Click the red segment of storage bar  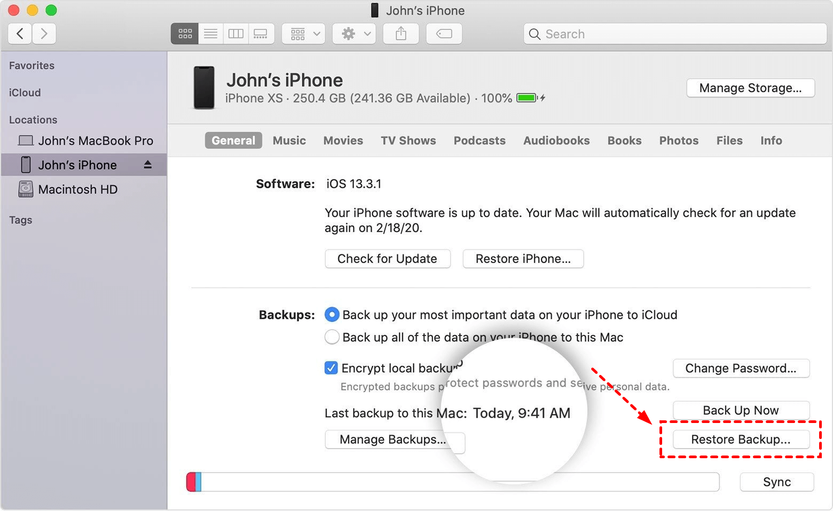[191, 482]
